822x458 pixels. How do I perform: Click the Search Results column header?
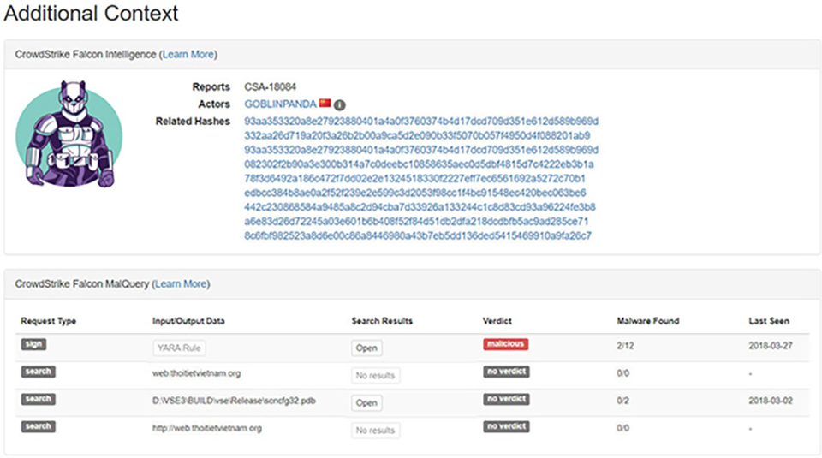pos(382,321)
